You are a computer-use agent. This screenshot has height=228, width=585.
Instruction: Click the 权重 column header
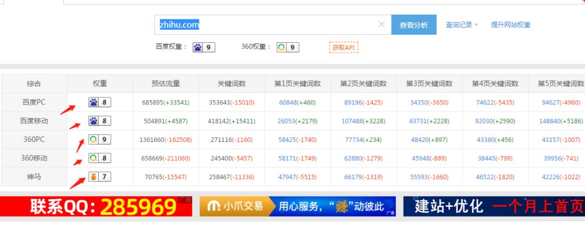[x=100, y=83]
